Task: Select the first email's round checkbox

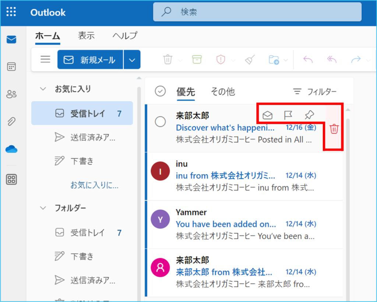Action: [x=160, y=122]
